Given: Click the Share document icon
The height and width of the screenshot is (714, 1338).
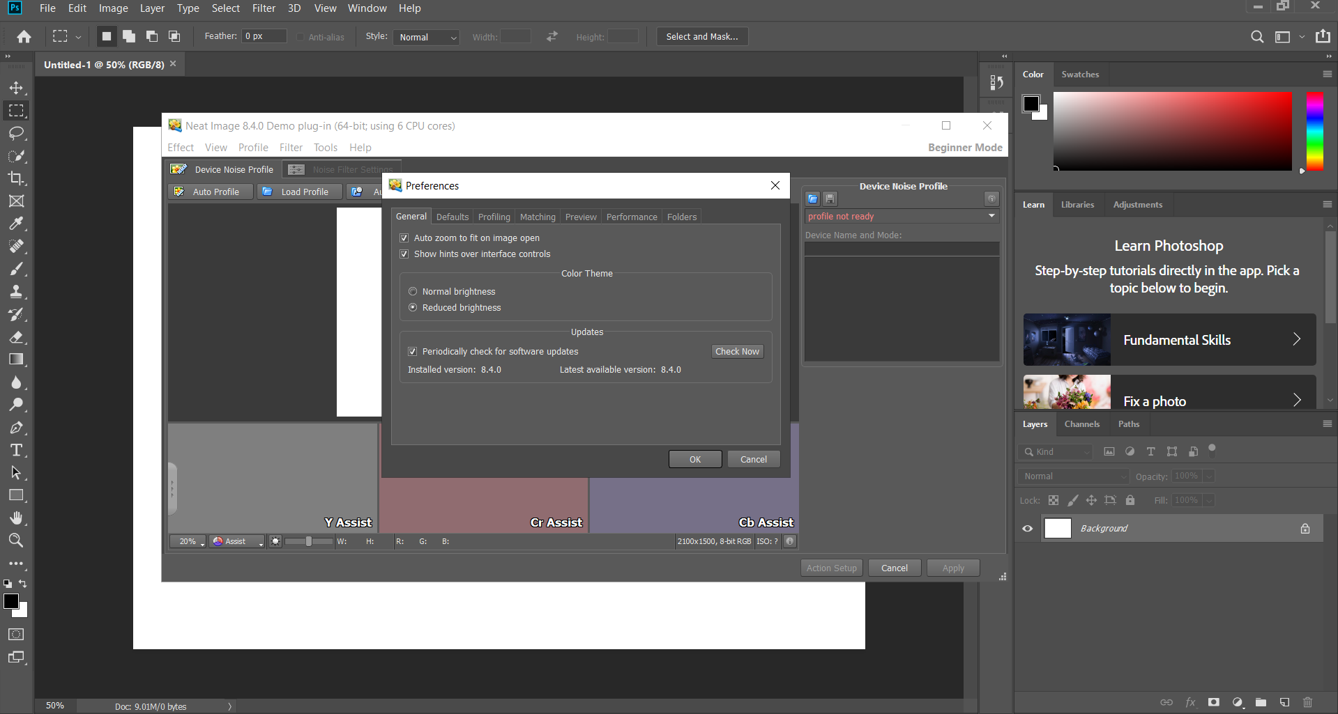Looking at the screenshot, I should coord(1323,37).
